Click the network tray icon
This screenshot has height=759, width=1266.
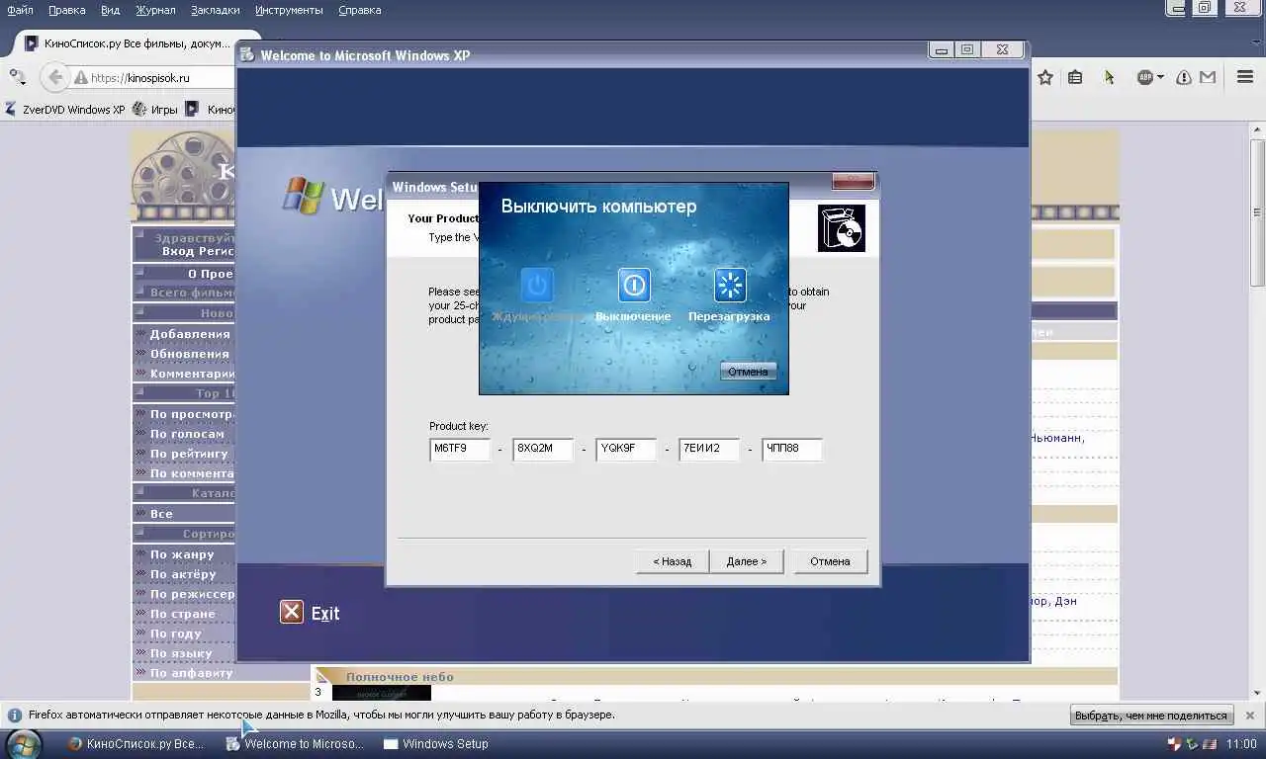pyautogui.click(x=1194, y=744)
